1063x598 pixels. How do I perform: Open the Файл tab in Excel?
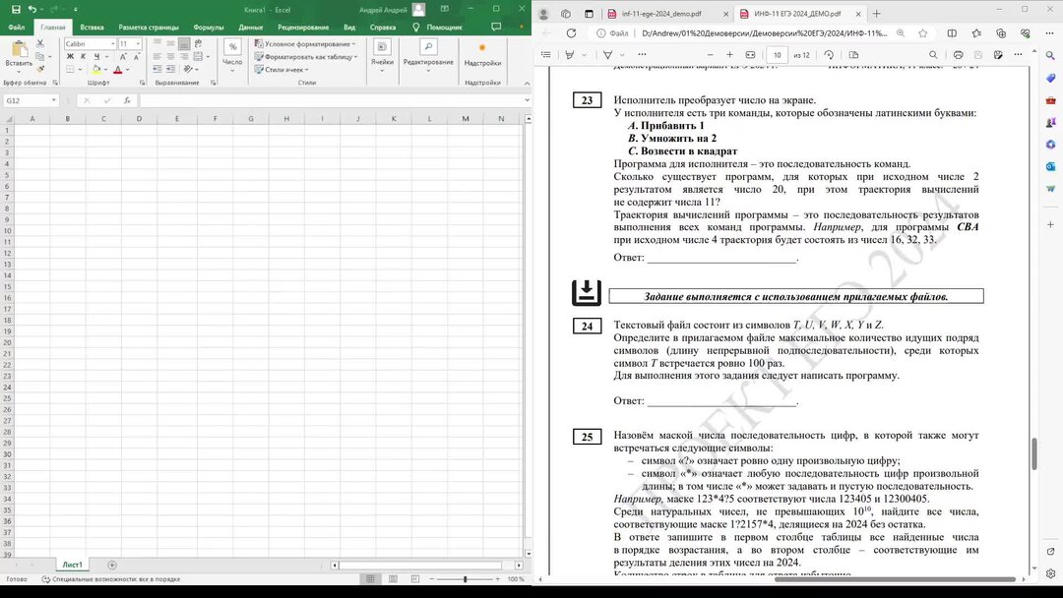pyautogui.click(x=17, y=28)
